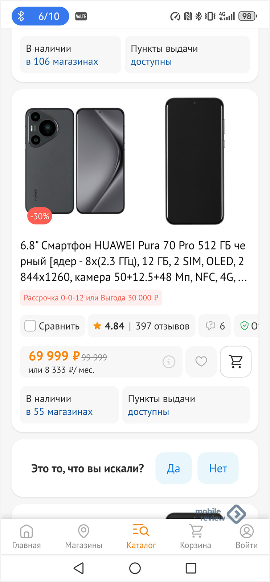Screen dimensions: 270x582
Task: Open the Bluetooth 6/10 status pill
Action: click(x=40, y=16)
